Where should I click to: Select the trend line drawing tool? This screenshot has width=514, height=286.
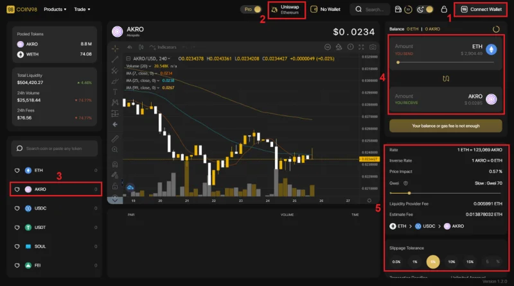point(115,59)
